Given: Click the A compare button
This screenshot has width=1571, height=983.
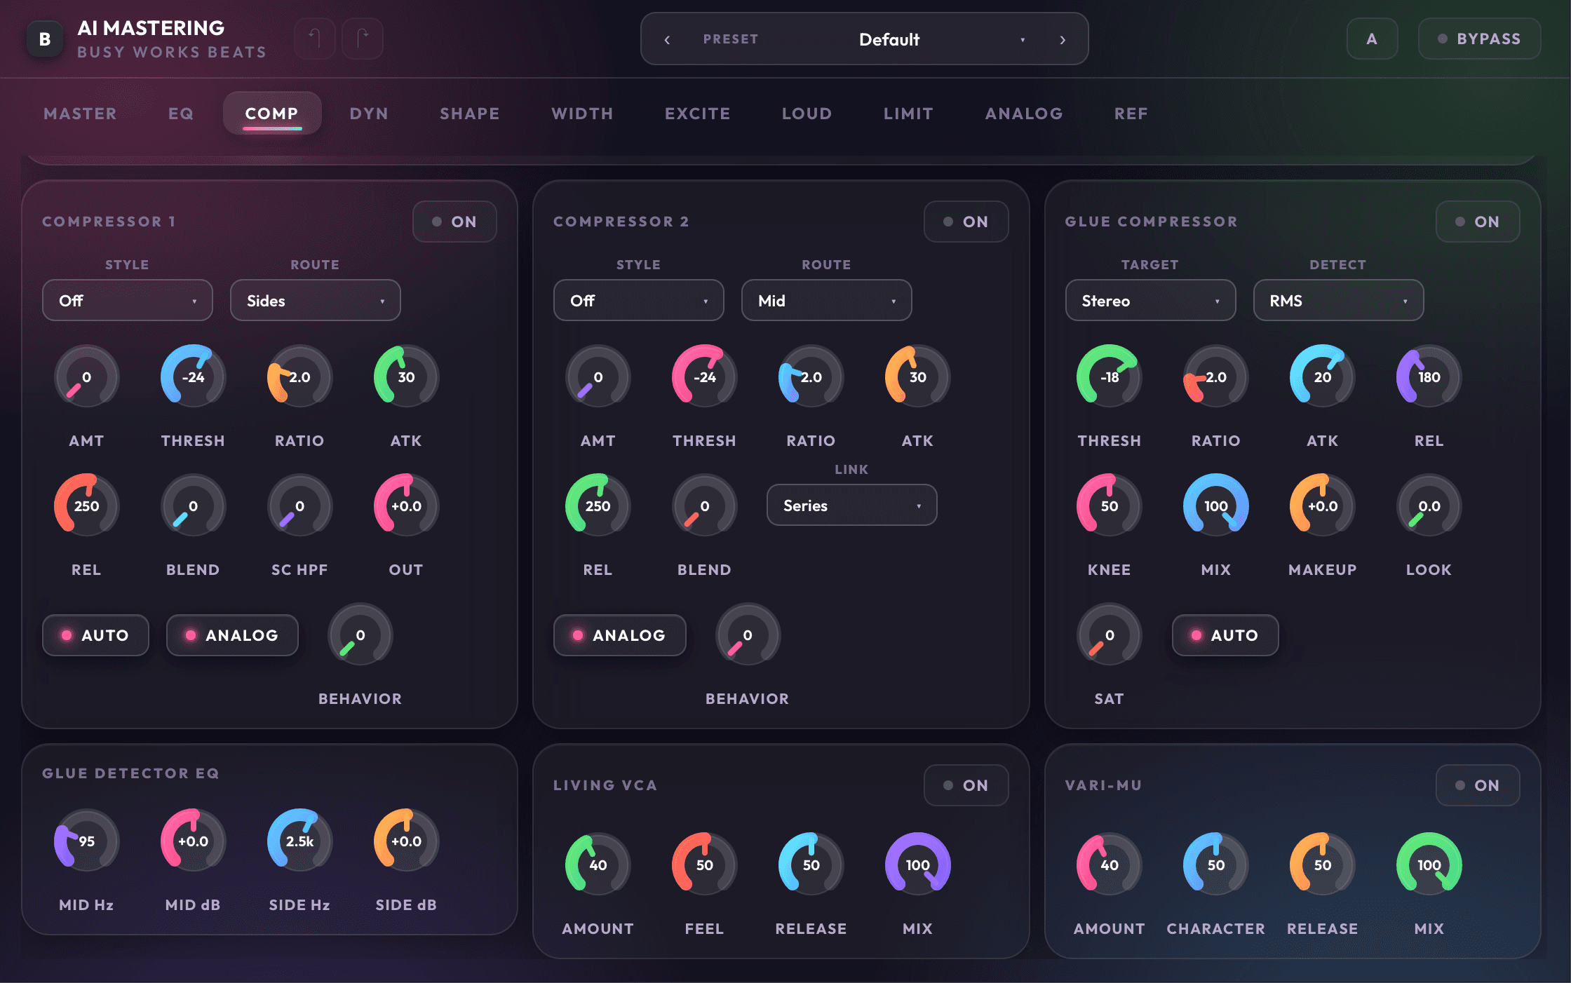Looking at the screenshot, I should pyautogui.click(x=1372, y=39).
